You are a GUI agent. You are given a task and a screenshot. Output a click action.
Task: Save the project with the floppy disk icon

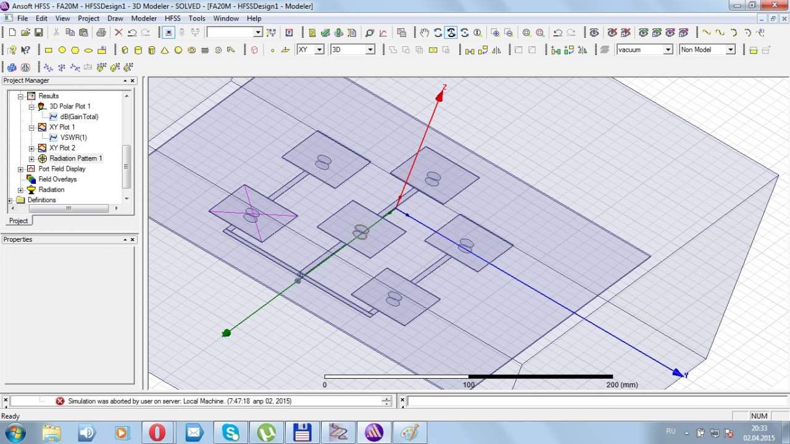coord(38,33)
